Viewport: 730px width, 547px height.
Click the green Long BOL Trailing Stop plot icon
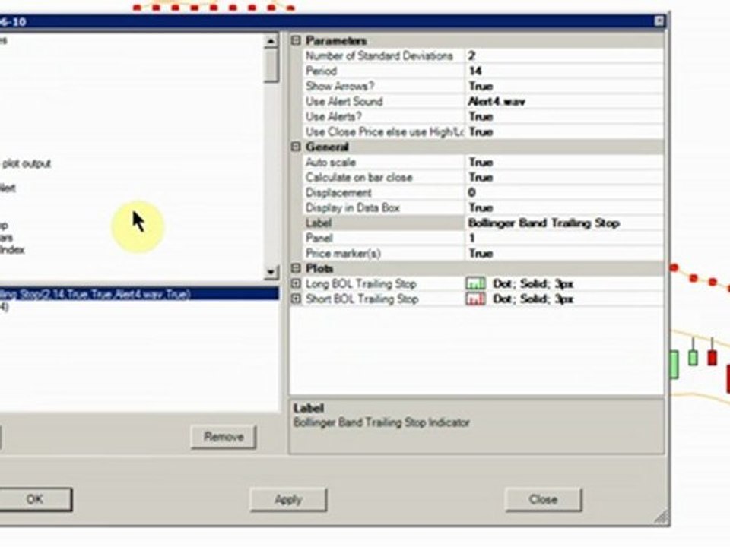pos(475,283)
